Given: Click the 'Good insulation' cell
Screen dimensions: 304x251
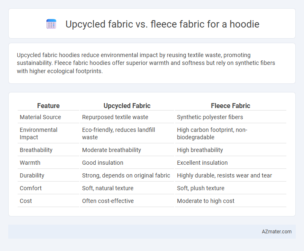Looking at the screenshot, I should [103, 163].
